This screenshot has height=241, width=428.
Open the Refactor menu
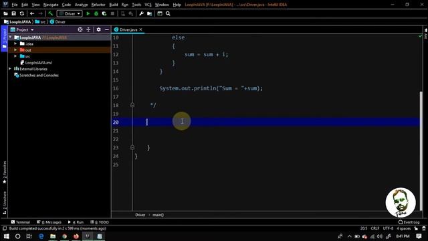pos(98,5)
